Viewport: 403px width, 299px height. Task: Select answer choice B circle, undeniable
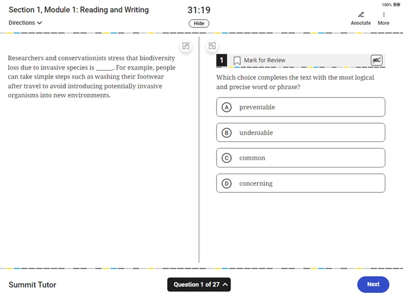tap(227, 133)
